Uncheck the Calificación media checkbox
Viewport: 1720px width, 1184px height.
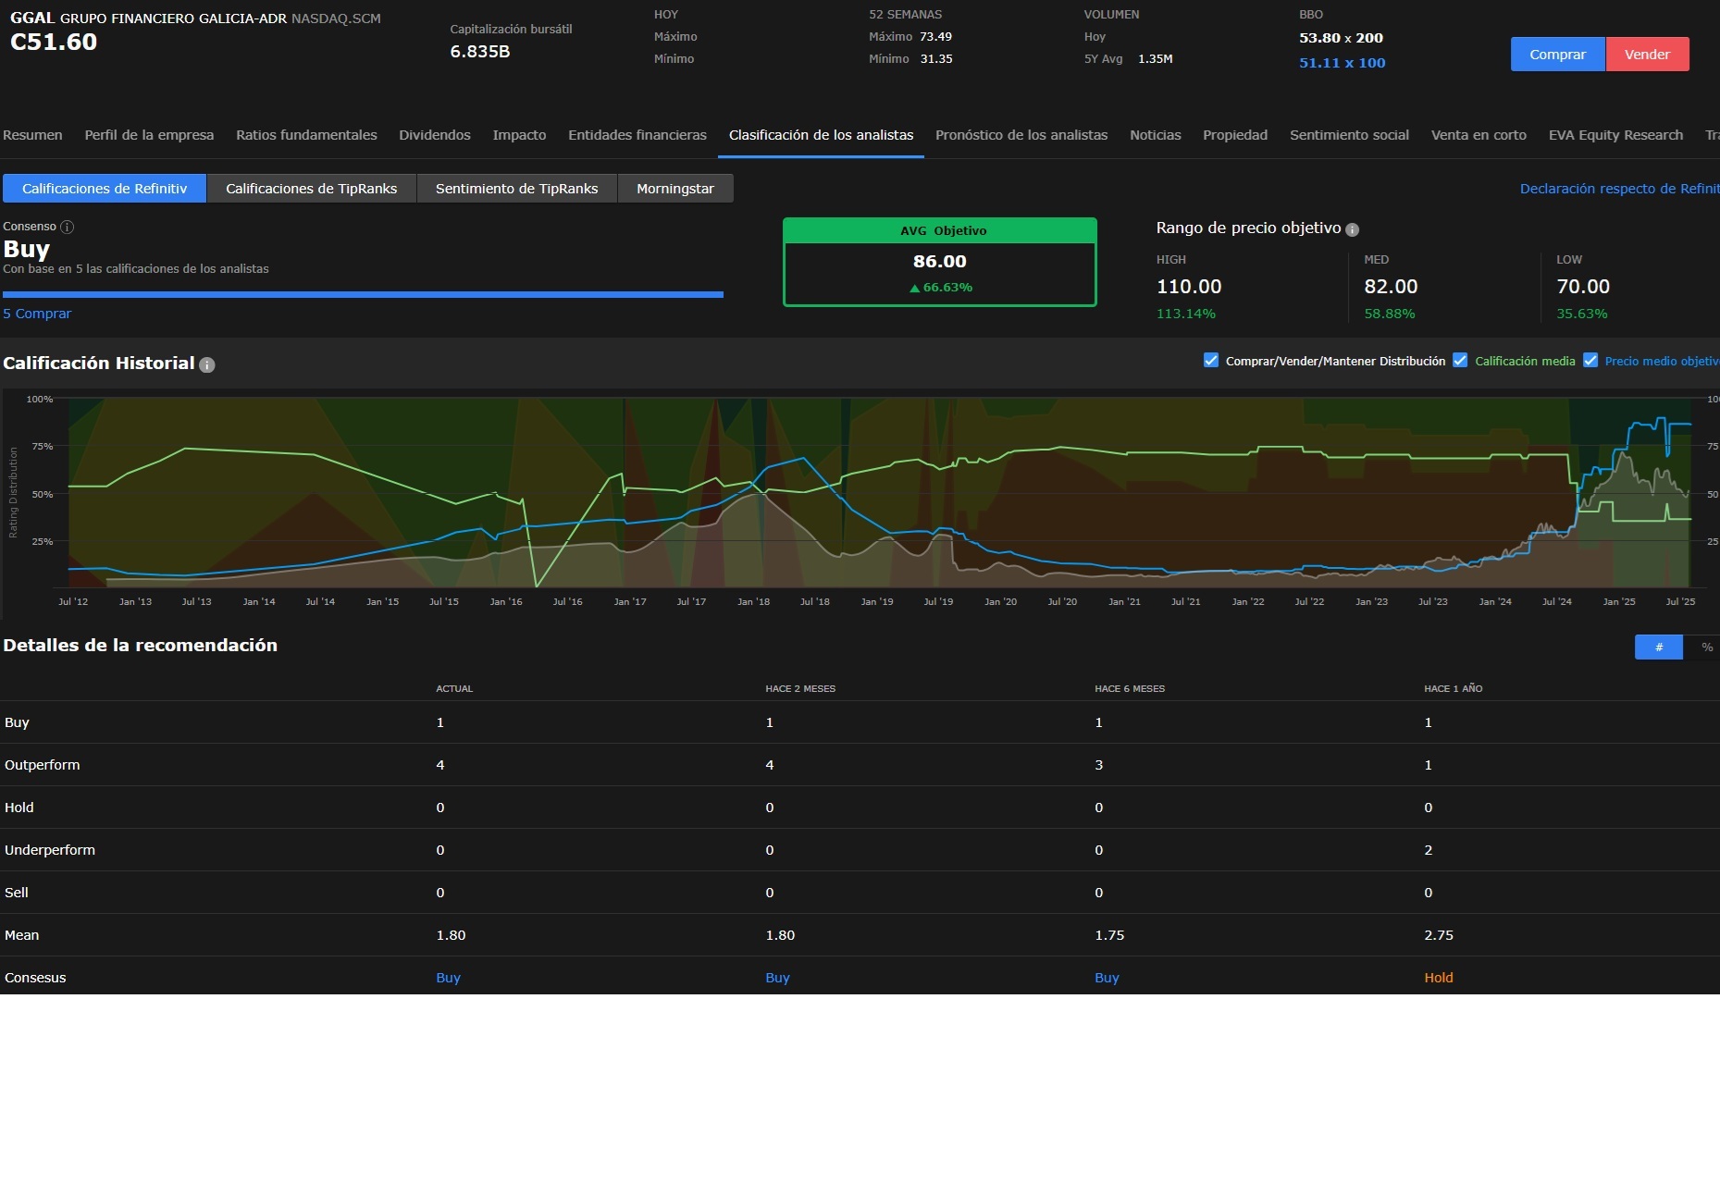point(1460,360)
